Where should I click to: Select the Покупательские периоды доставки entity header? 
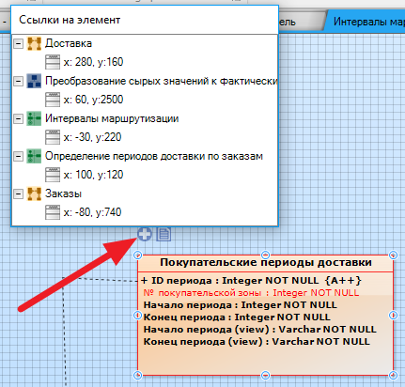tap(266, 262)
